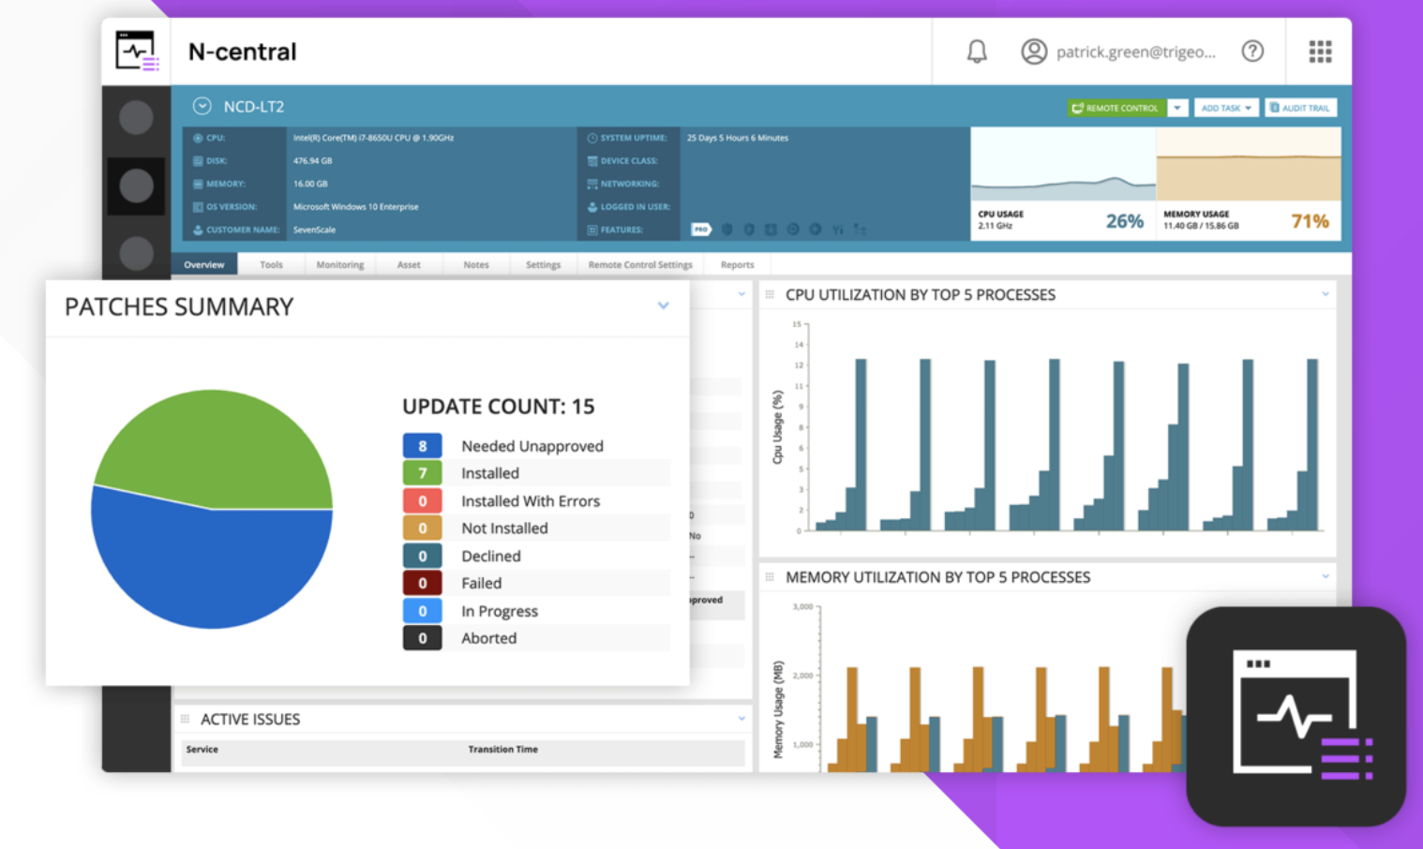Click the N-central logo icon
Image resolution: width=1423 pixels, height=849 pixels.
click(x=137, y=51)
